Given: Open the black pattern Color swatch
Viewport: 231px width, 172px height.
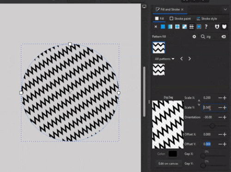Looking at the screenshot, I should 173,154.
